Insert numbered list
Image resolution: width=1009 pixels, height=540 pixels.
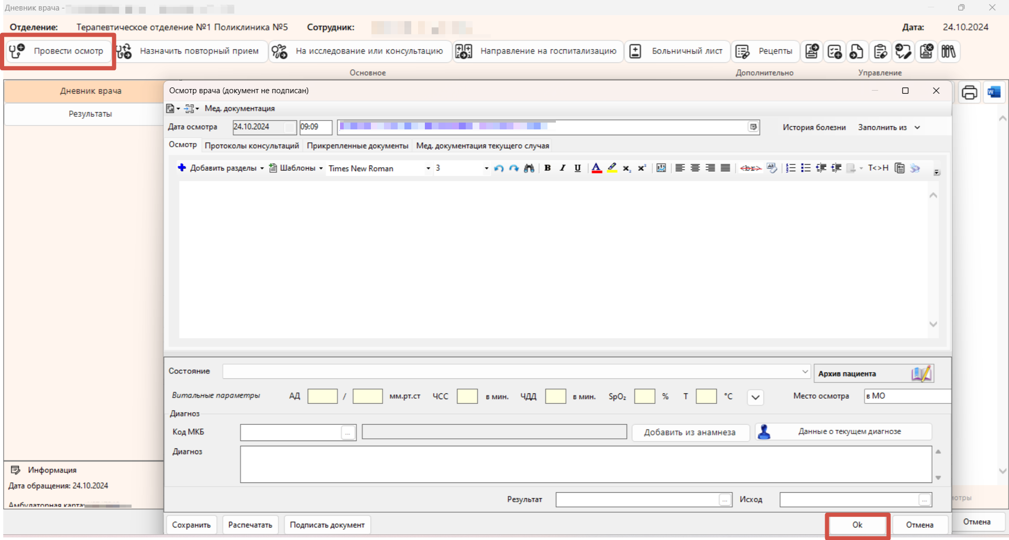click(x=791, y=168)
